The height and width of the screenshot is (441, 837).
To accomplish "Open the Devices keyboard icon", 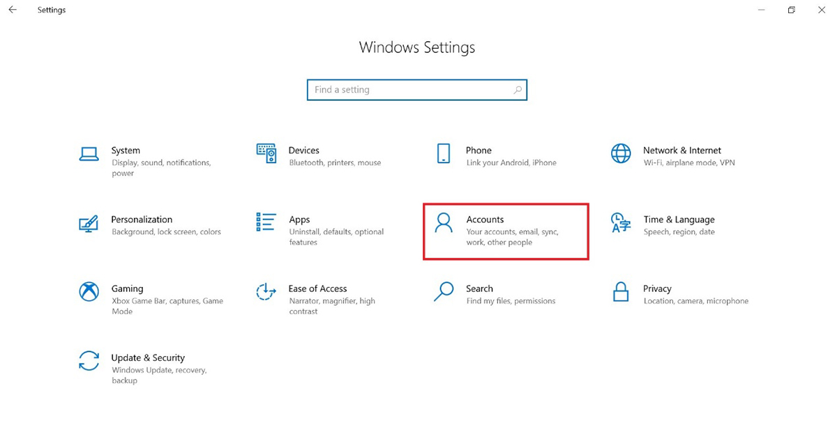I will click(266, 154).
